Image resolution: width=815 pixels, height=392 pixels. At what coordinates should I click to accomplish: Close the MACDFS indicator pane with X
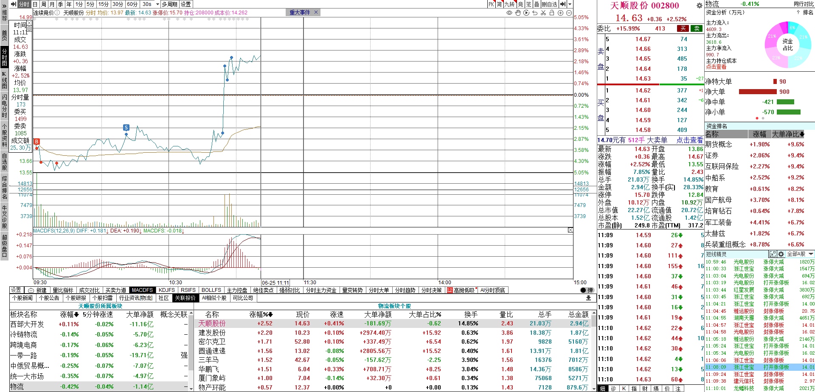[x=570, y=230]
